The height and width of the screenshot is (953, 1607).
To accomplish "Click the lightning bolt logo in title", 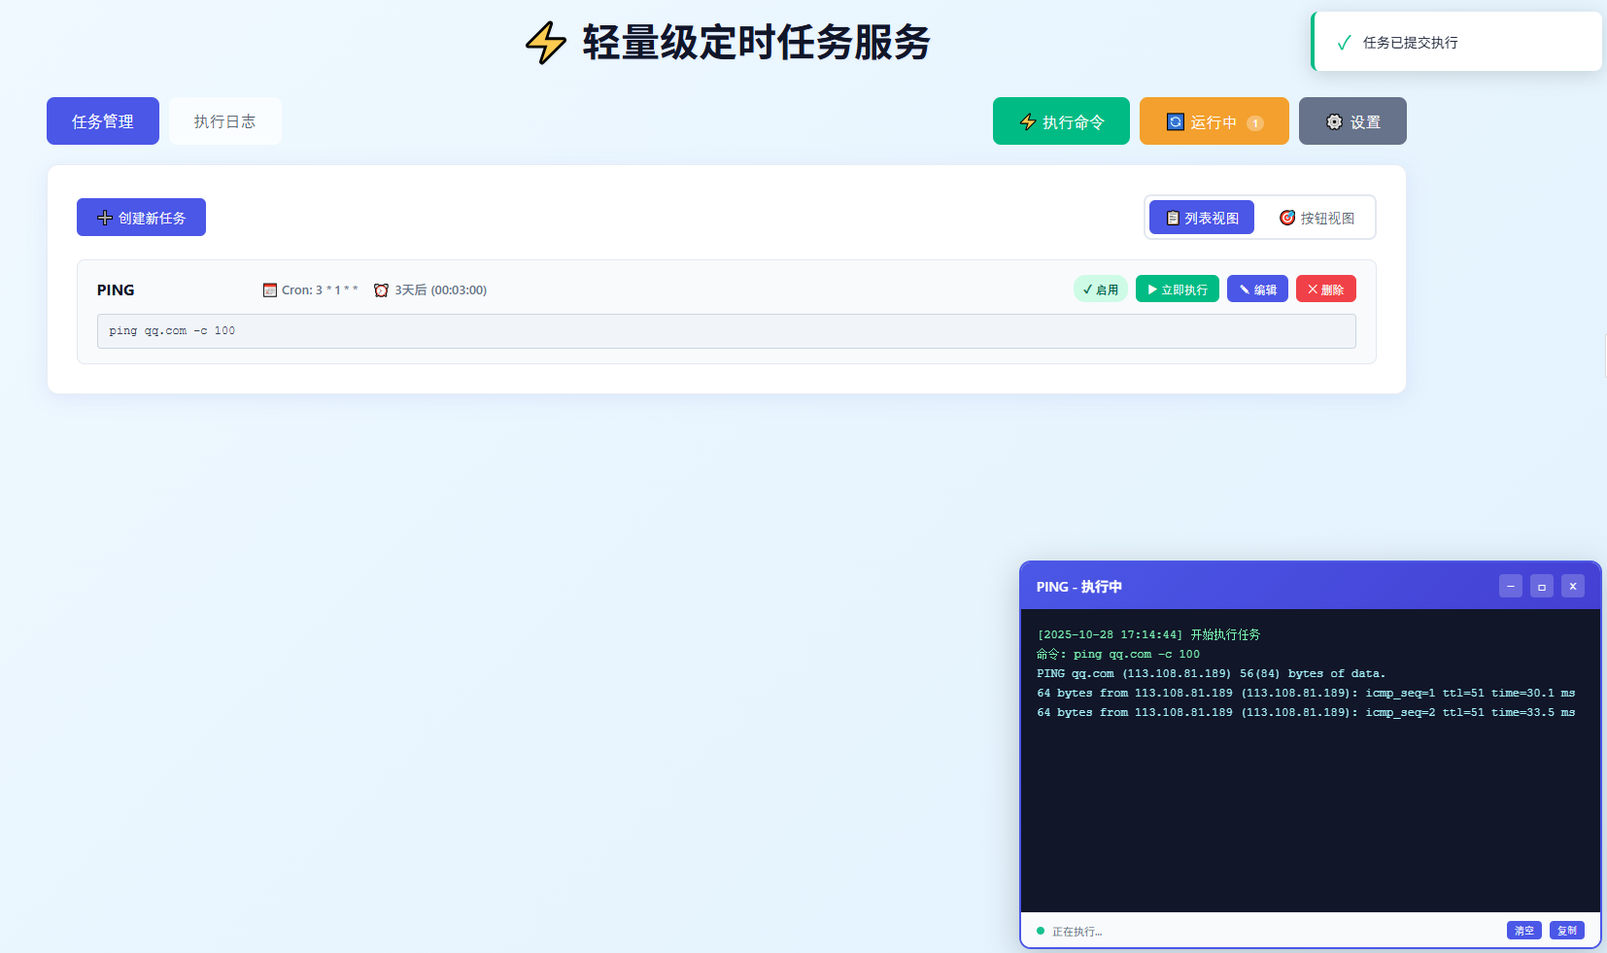I will [545, 43].
